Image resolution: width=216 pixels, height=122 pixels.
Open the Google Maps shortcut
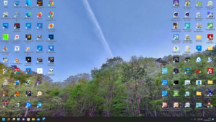176,48
